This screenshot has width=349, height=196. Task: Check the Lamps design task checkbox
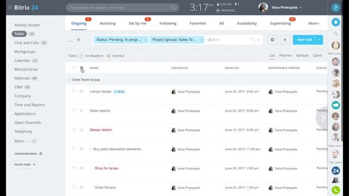tap(74, 91)
